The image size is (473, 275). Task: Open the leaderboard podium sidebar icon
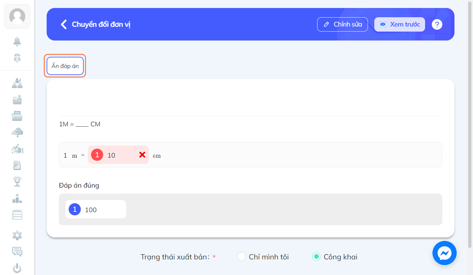point(17,198)
